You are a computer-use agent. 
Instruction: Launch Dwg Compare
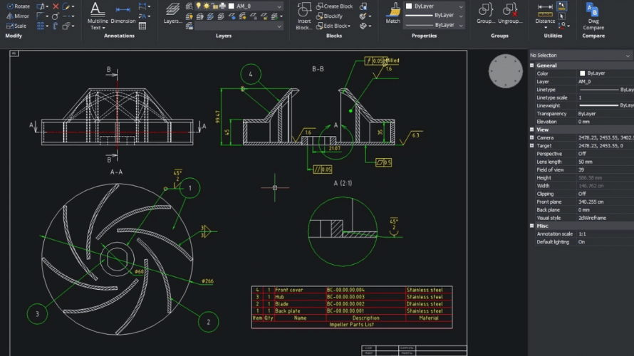593,16
